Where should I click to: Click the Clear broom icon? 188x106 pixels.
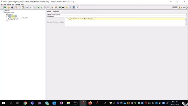tap(52, 7)
